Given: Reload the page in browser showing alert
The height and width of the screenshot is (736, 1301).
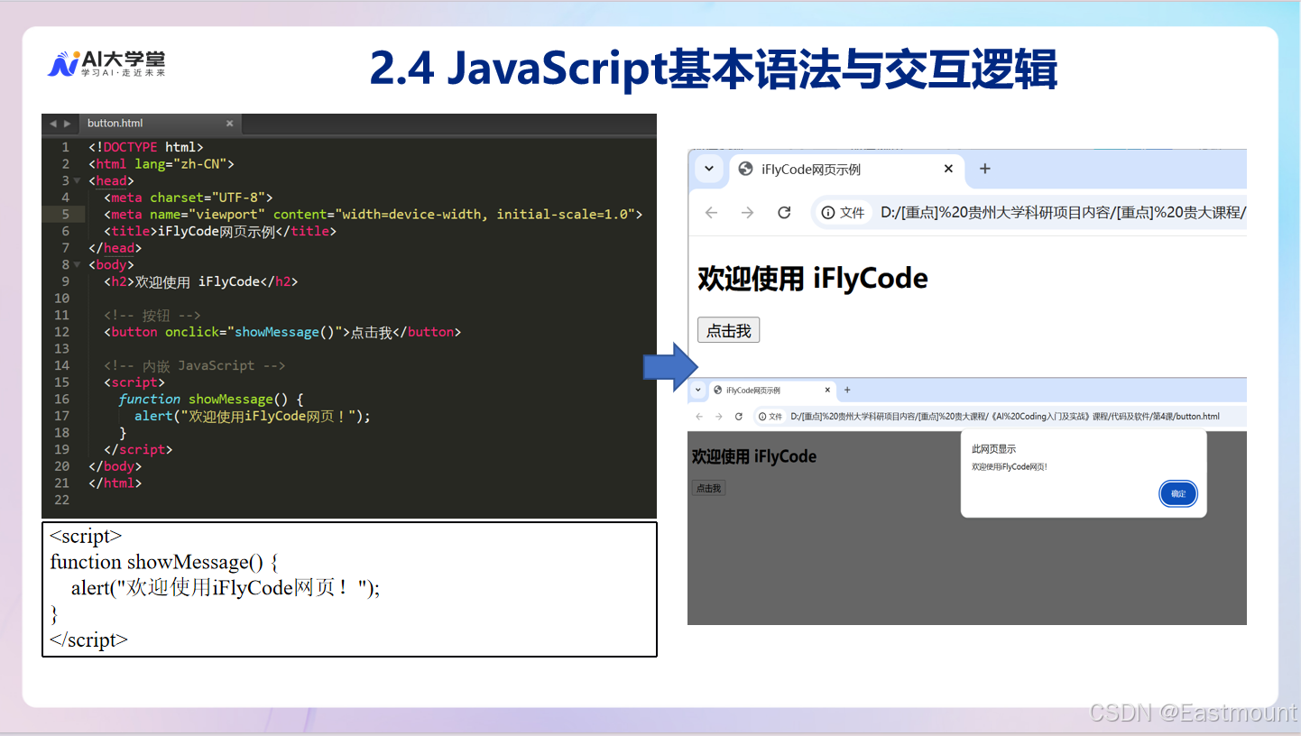Looking at the screenshot, I should click(739, 417).
